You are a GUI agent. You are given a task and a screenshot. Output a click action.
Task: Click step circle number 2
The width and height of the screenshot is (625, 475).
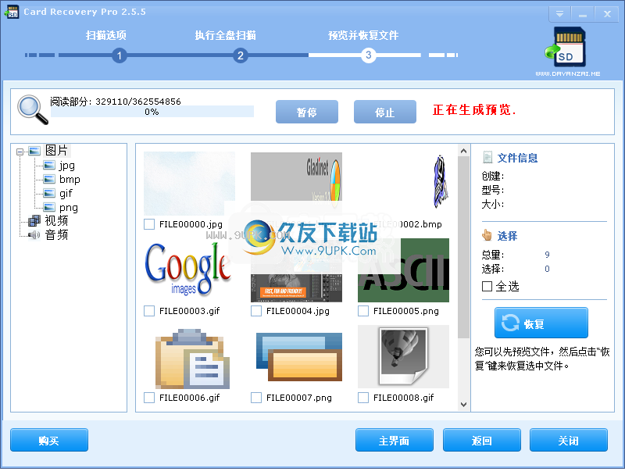(x=241, y=55)
